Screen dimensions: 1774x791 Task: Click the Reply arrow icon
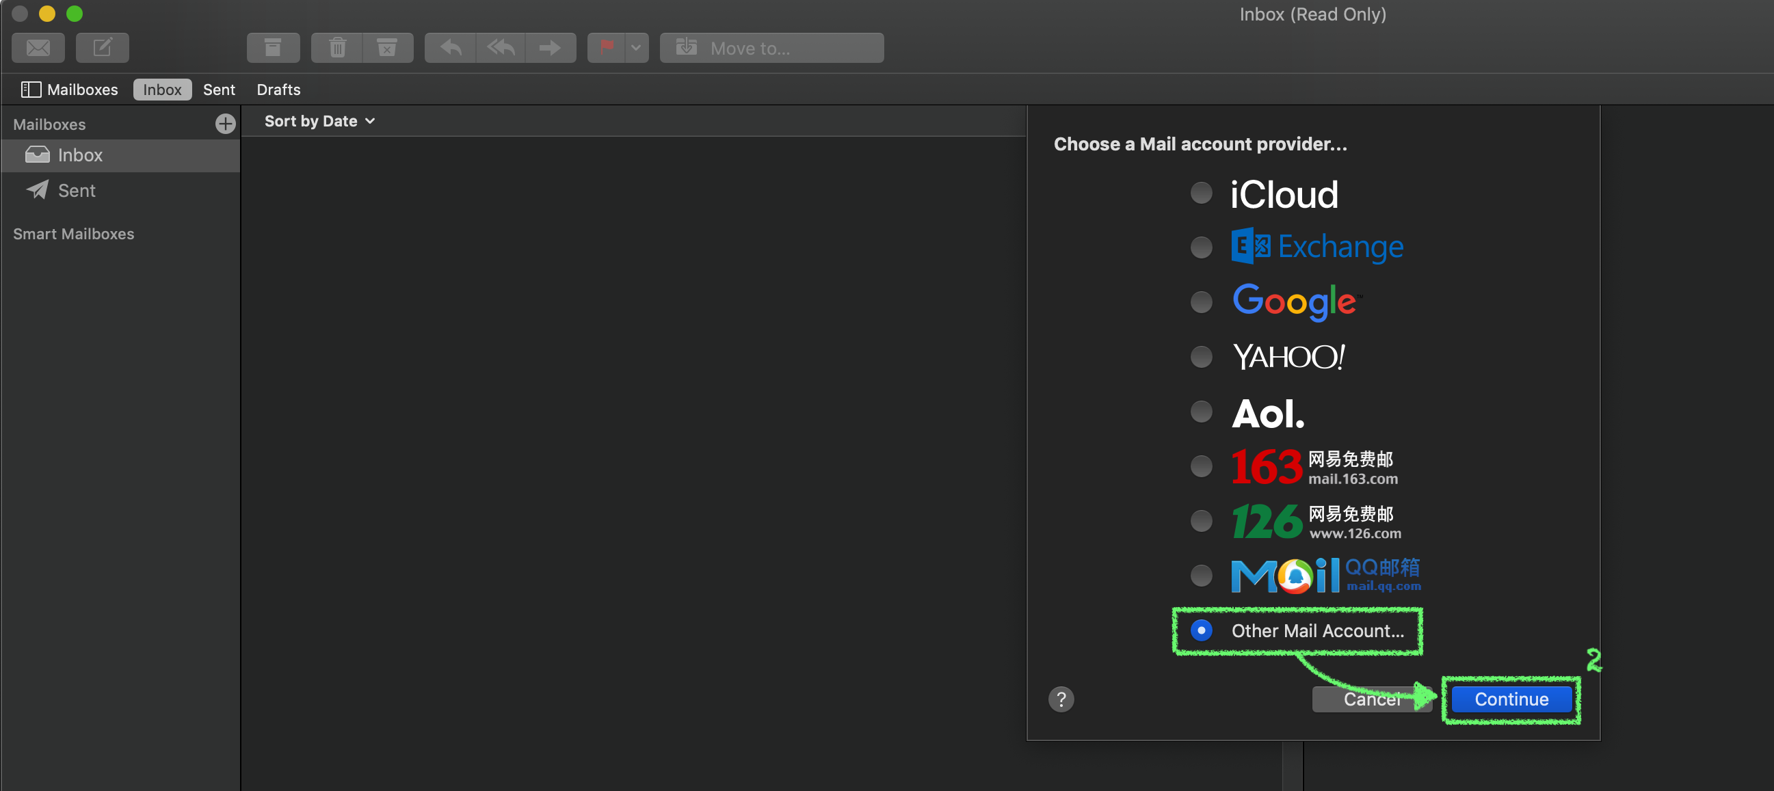click(451, 47)
